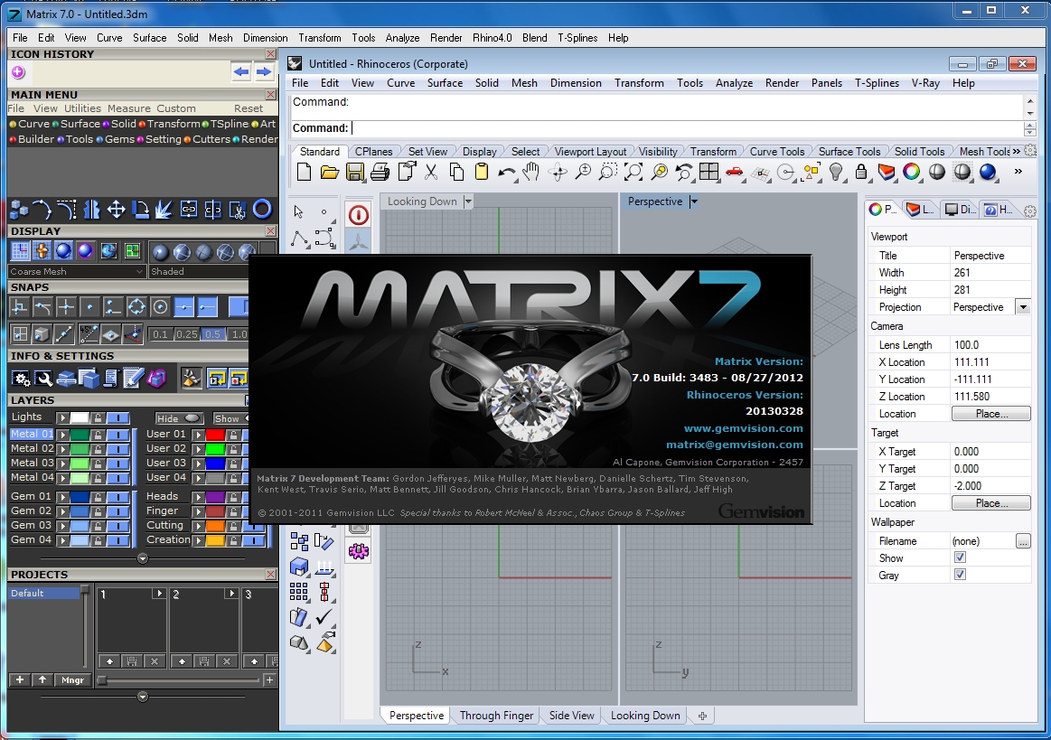
Task: Toggle the Gray wallpaper checkbox
Action: (960, 575)
